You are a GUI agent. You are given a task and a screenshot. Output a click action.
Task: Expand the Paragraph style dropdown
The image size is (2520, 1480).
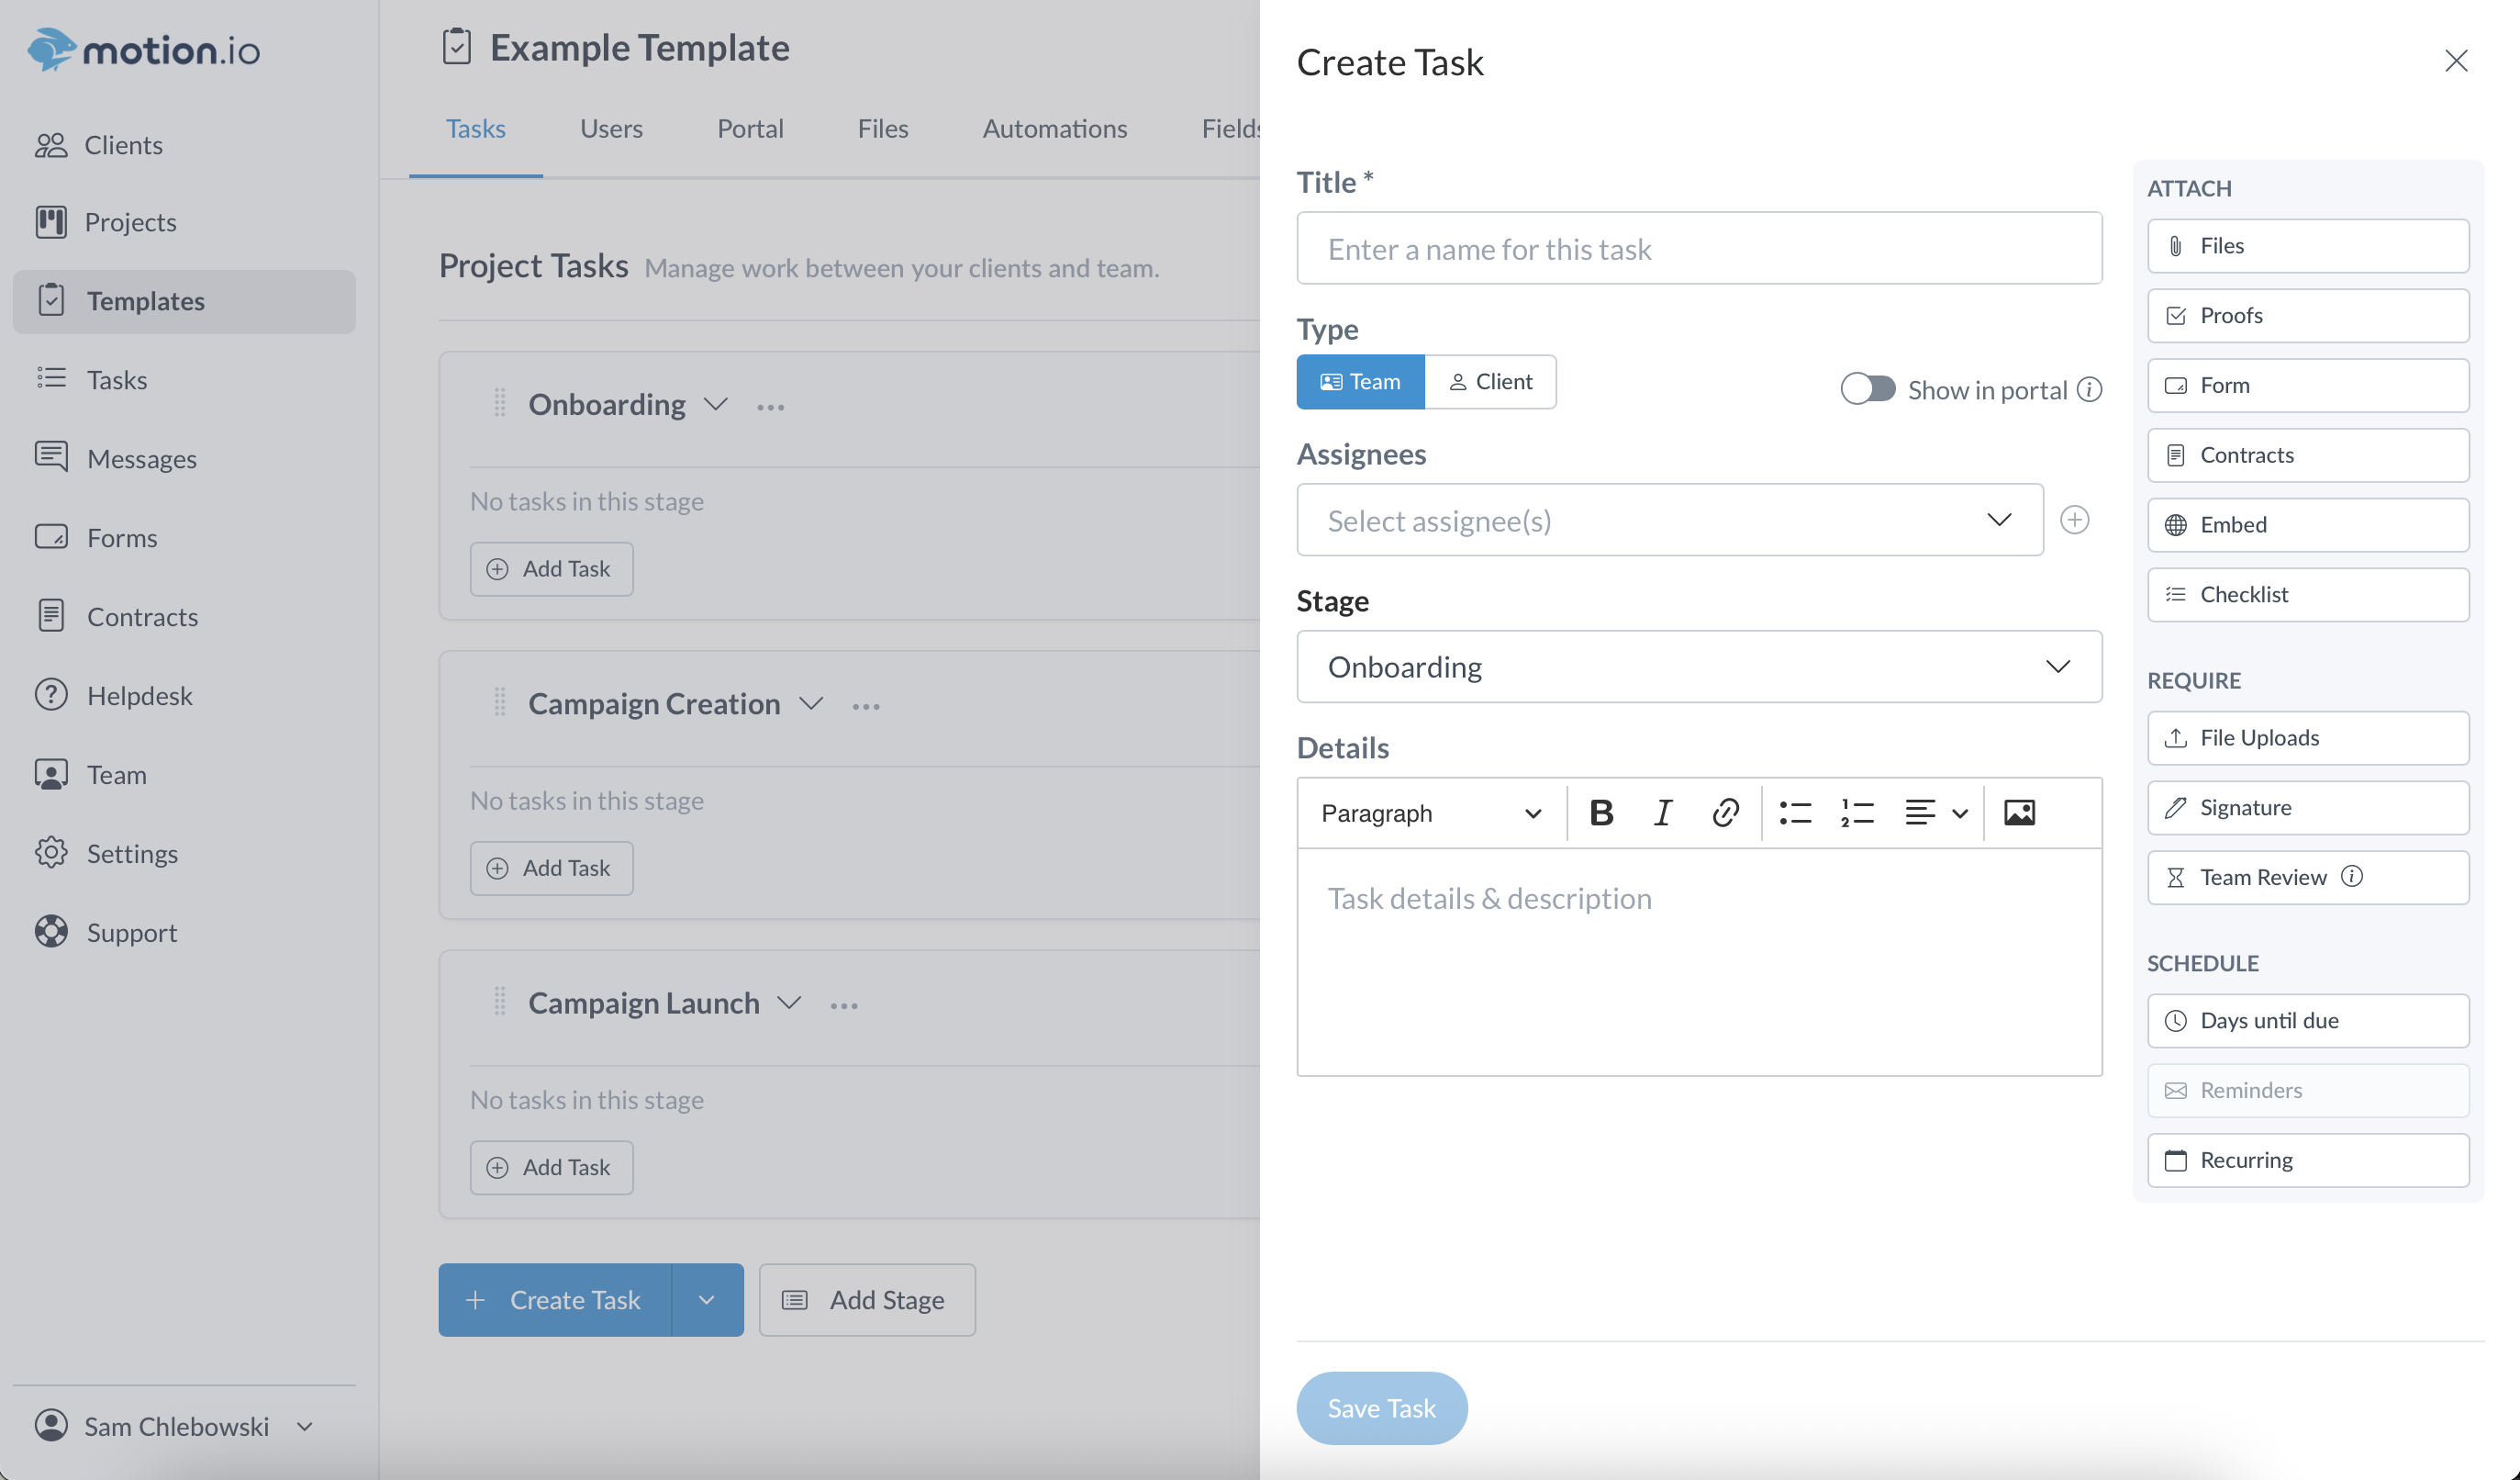[x=1430, y=813]
